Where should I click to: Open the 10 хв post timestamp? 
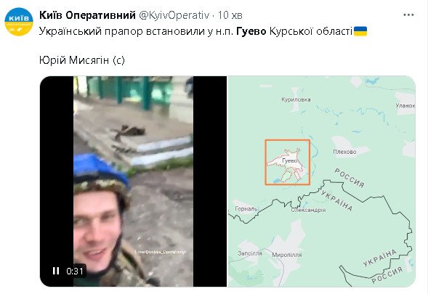point(230,15)
